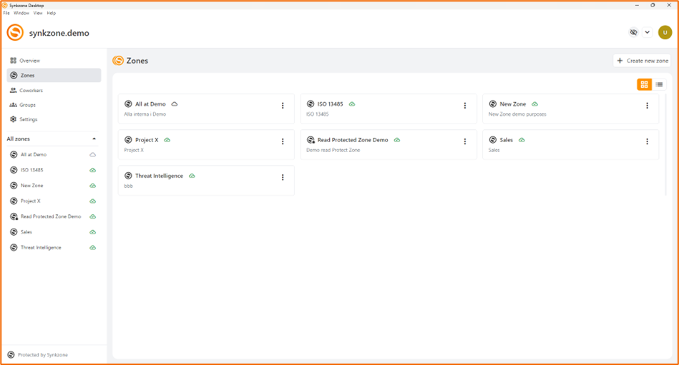The width and height of the screenshot is (679, 365).
Task: Click the Overview grid icon
Action: tap(14, 61)
